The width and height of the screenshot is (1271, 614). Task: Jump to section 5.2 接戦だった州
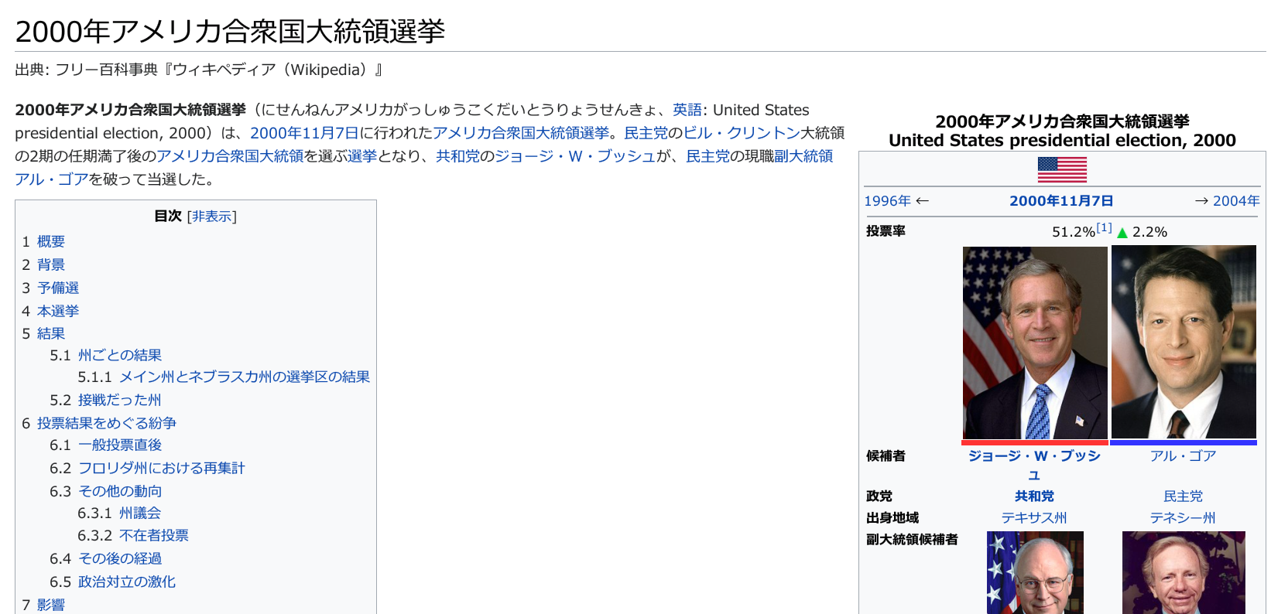[106, 401]
